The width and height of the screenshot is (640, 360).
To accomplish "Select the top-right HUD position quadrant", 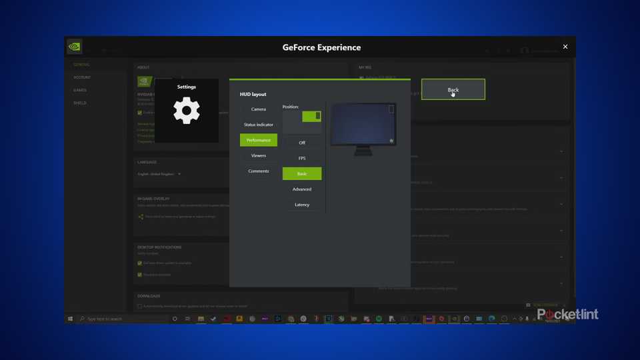I will click(x=311, y=116).
